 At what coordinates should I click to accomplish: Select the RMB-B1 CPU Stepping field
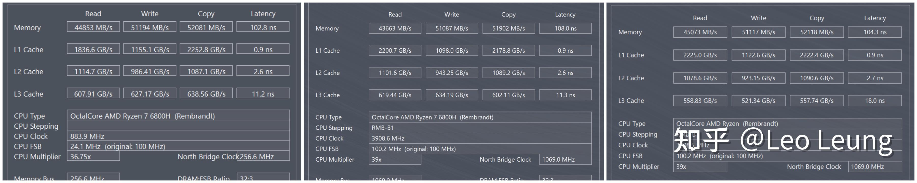coord(480,128)
